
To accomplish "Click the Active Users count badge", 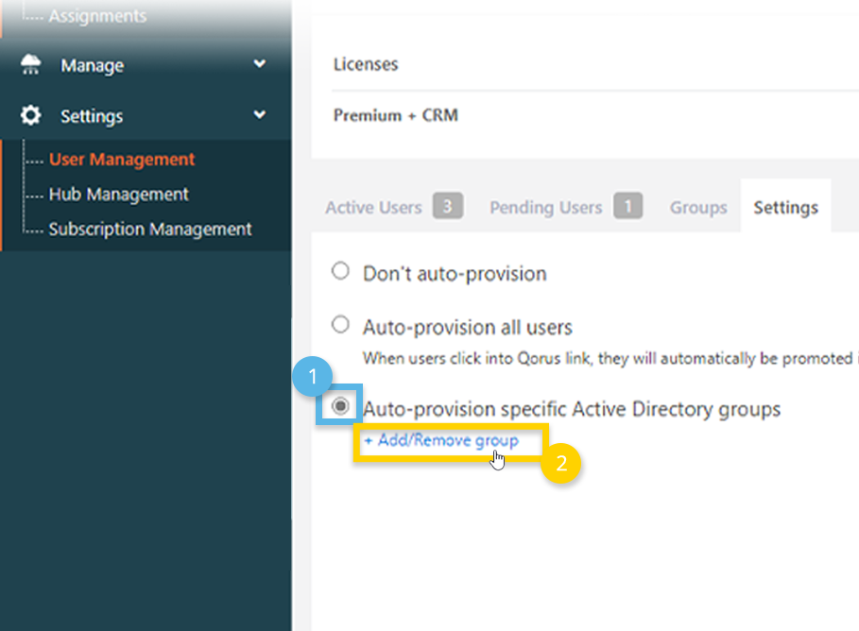I will pos(448,206).
